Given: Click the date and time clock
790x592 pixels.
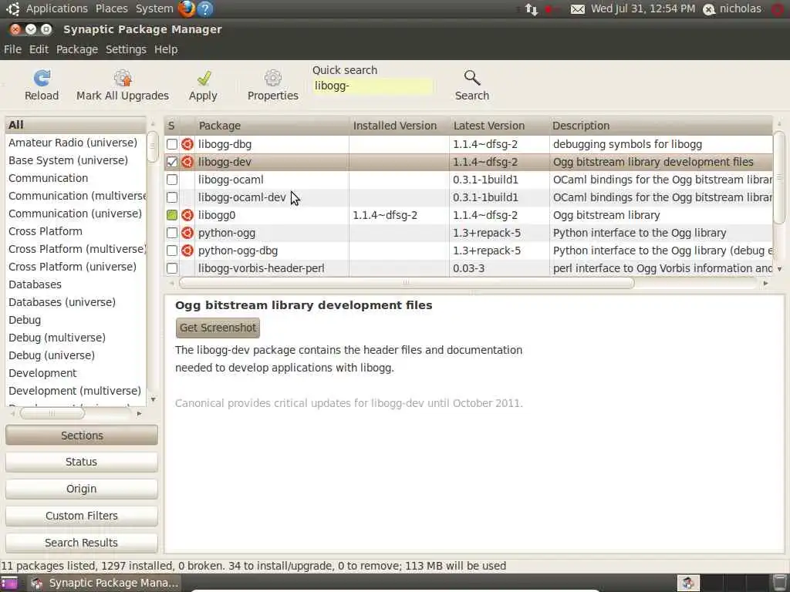Looking at the screenshot, I should (x=643, y=8).
